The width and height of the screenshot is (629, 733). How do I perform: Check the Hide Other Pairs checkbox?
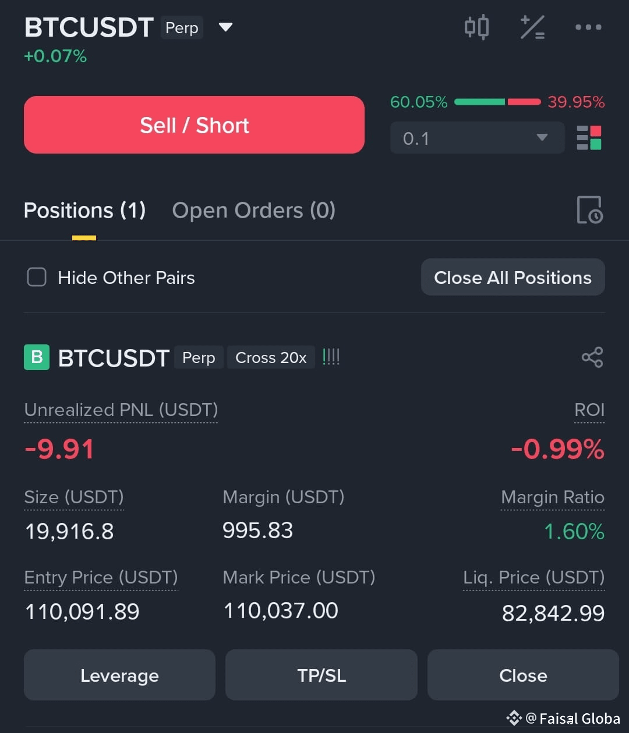click(37, 277)
